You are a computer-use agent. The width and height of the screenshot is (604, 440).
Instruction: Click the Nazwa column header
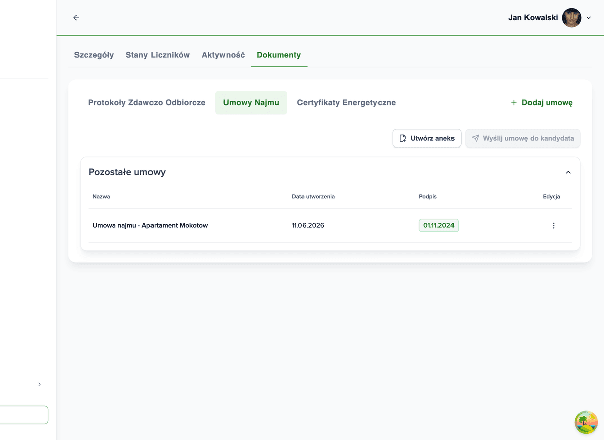pos(101,197)
